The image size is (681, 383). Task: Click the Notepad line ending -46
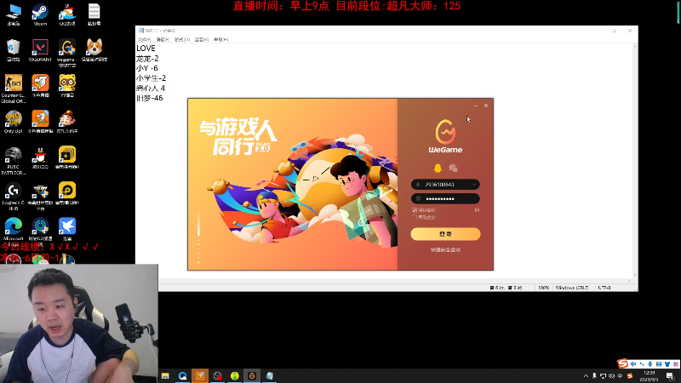(x=150, y=98)
